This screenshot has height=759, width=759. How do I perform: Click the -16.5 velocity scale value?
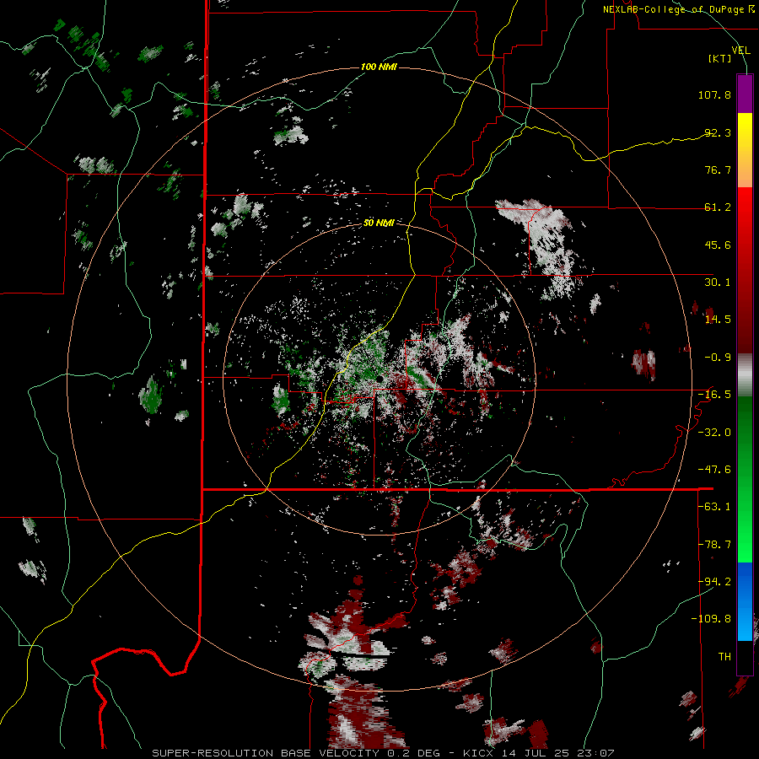tap(714, 395)
